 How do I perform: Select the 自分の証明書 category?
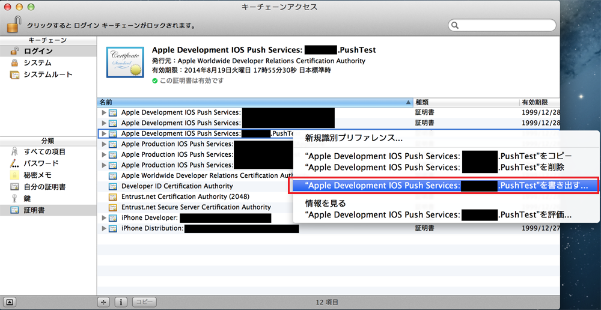48,187
